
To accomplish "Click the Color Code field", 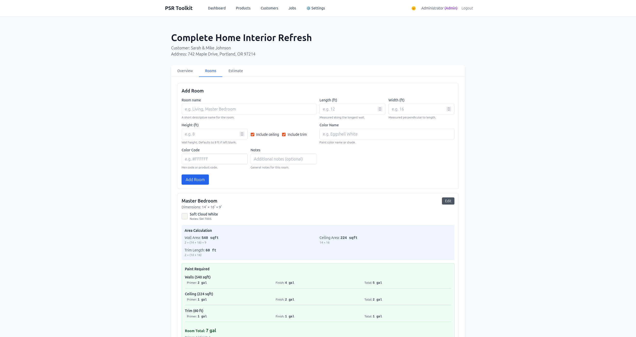I will point(214,159).
